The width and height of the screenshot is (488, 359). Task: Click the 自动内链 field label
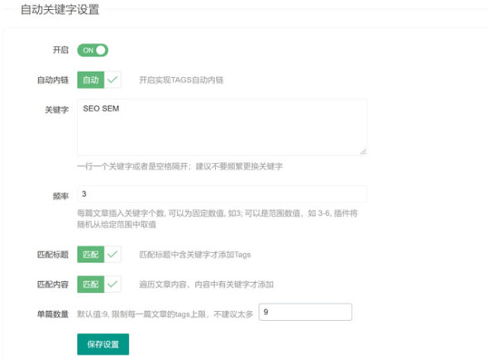(x=53, y=80)
